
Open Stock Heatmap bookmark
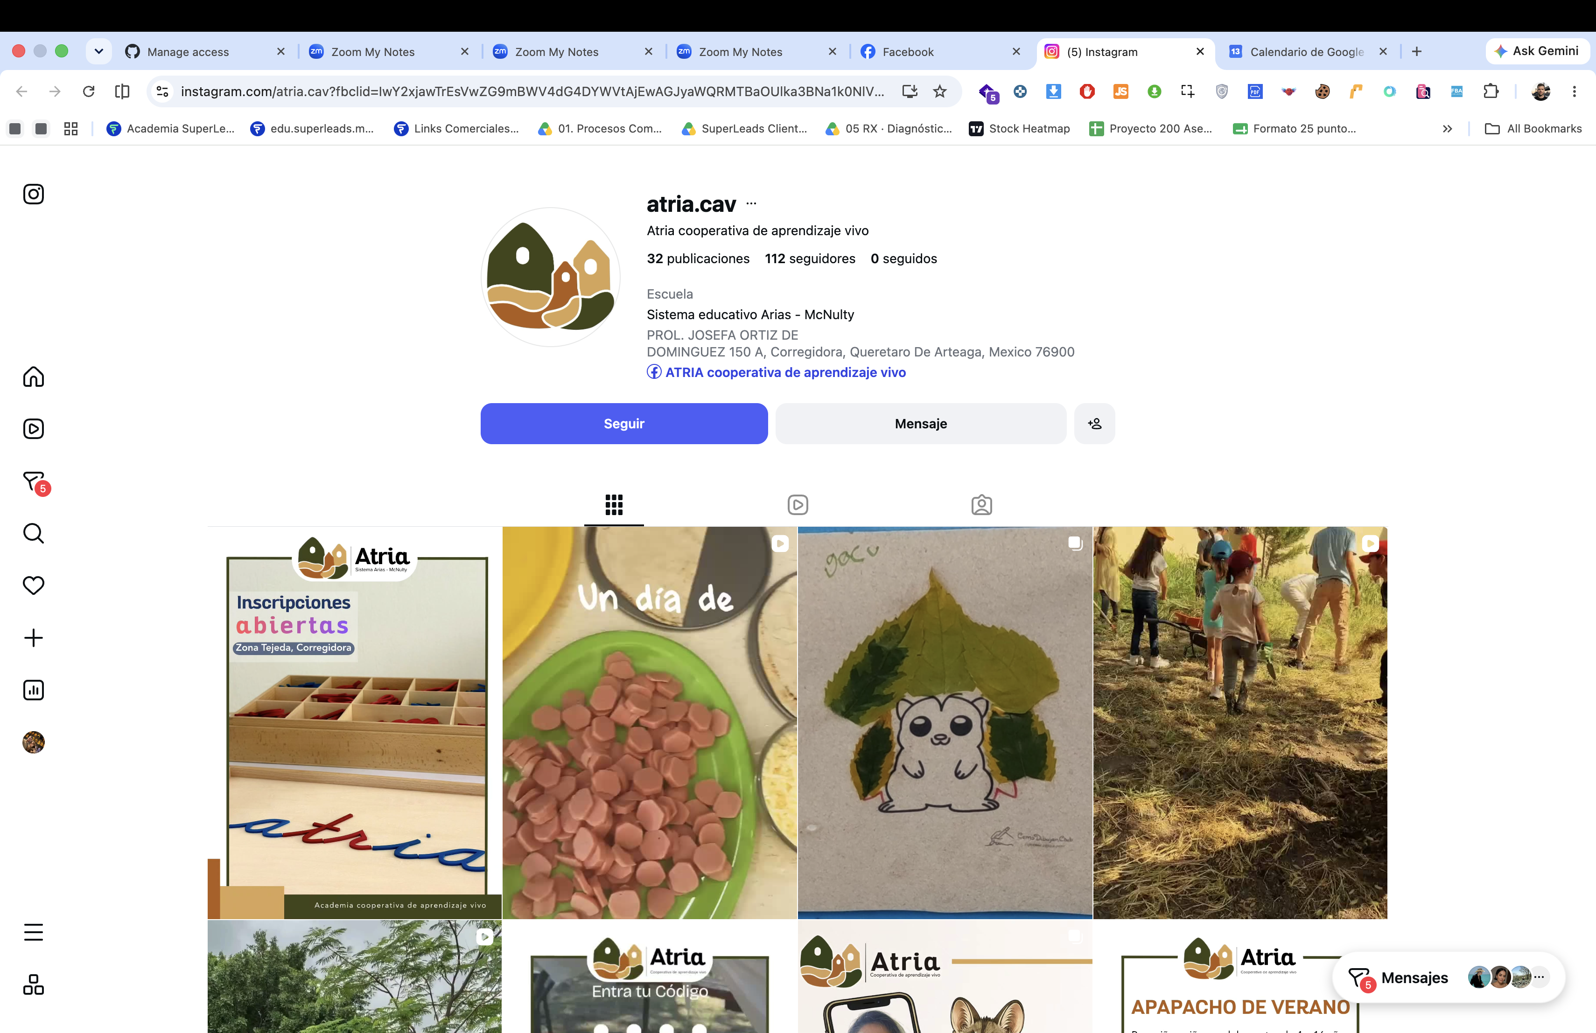click(1020, 129)
